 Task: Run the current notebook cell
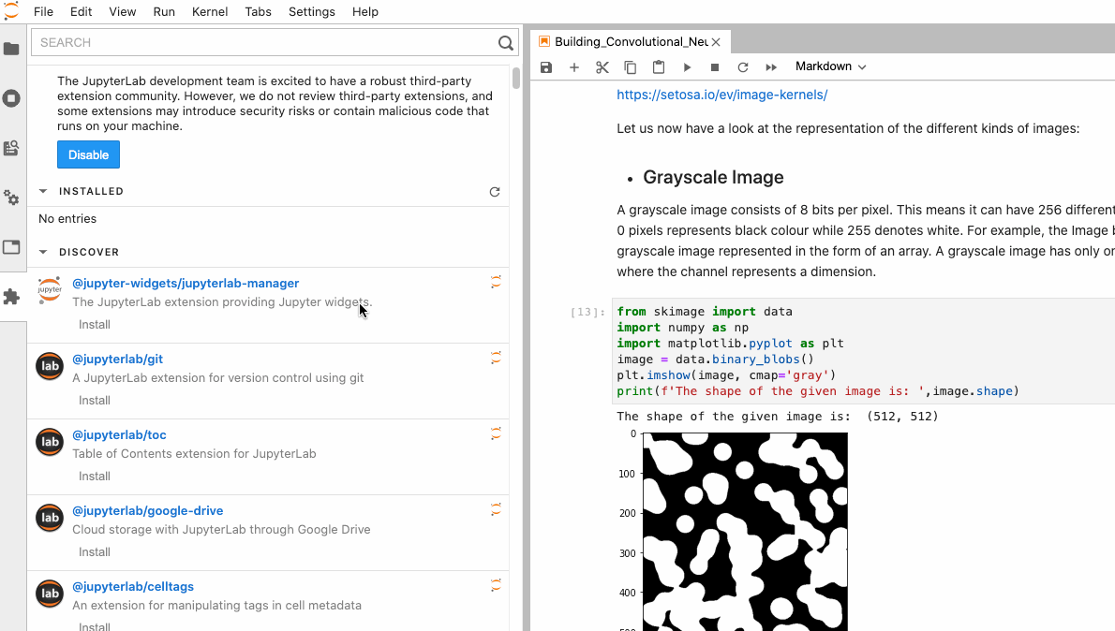pos(687,66)
